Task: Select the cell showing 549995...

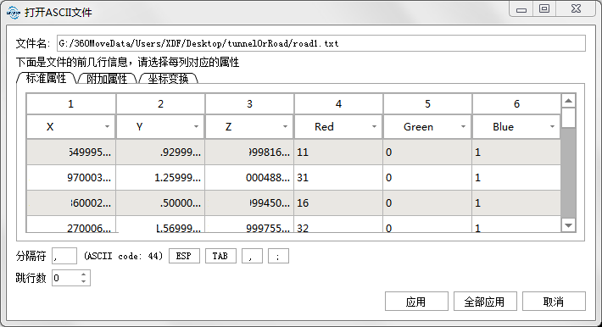Action: pos(71,152)
